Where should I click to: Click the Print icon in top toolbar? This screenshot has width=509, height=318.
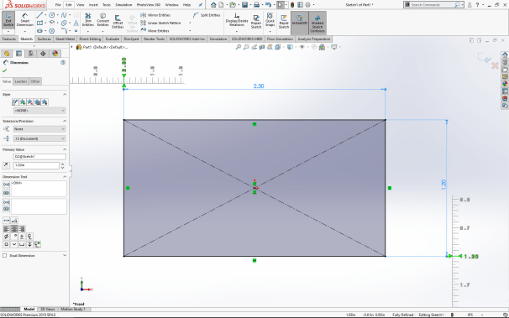[256, 5]
